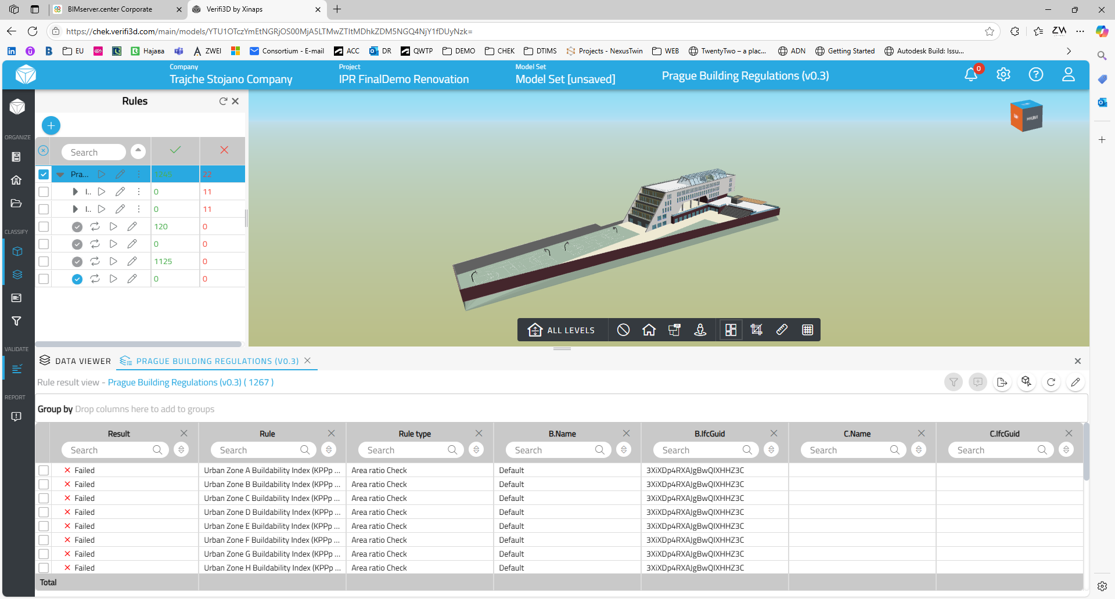Activate the measure ruler tool in viewer toolbar
The image size is (1115, 599).
[x=782, y=330]
